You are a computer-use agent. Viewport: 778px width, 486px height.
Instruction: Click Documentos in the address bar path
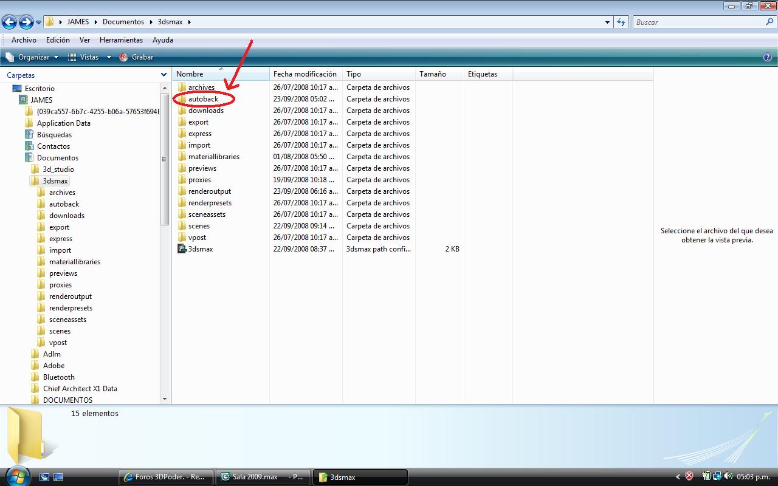point(123,22)
